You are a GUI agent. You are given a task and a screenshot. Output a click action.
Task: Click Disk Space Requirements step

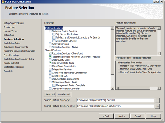click(16, 47)
